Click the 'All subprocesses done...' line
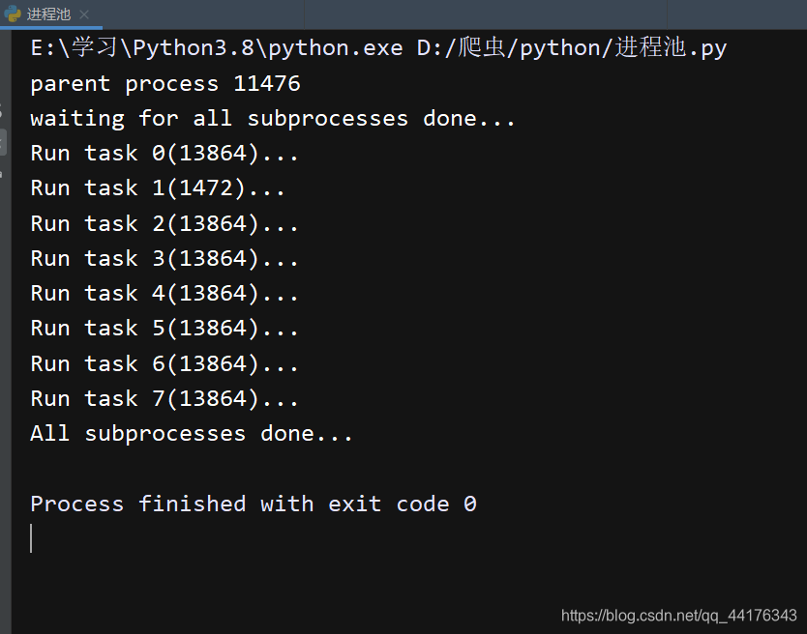This screenshot has width=807, height=634. [192, 434]
